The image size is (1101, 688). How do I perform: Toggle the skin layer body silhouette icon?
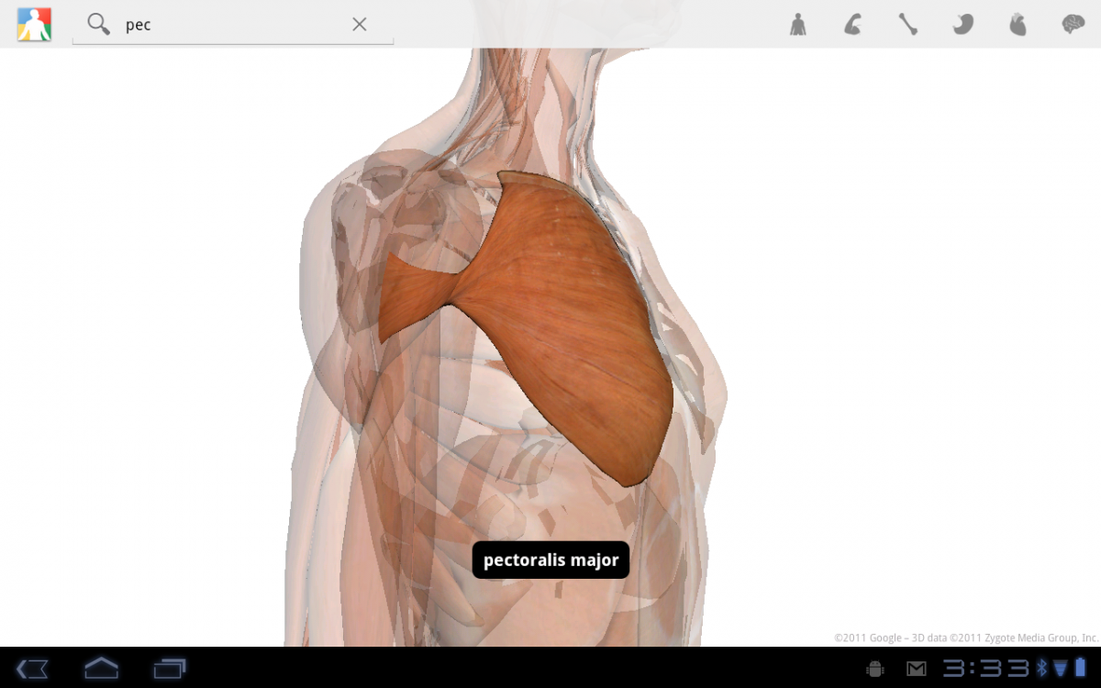[797, 25]
